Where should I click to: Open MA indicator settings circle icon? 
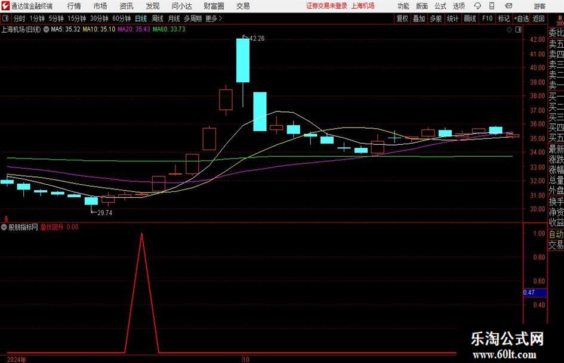tap(47, 29)
